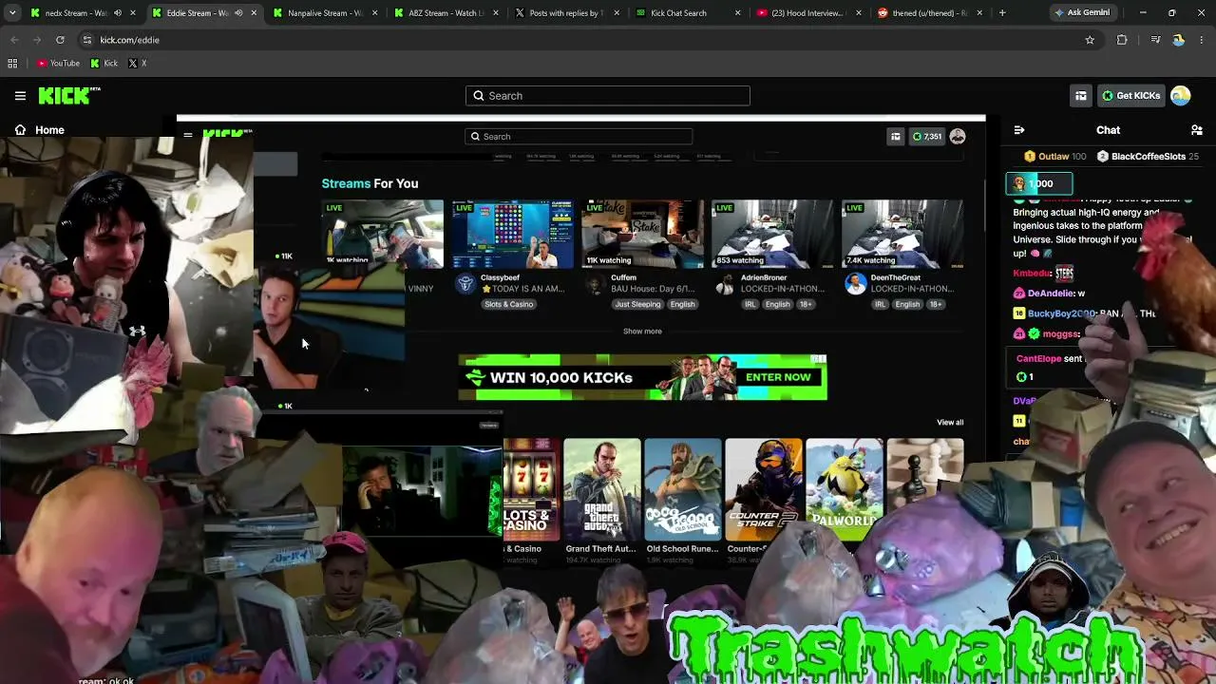Viewport: 1216px width, 684px height.
Task: Go back with the browser back arrow
Action: [x=14, y=40]
